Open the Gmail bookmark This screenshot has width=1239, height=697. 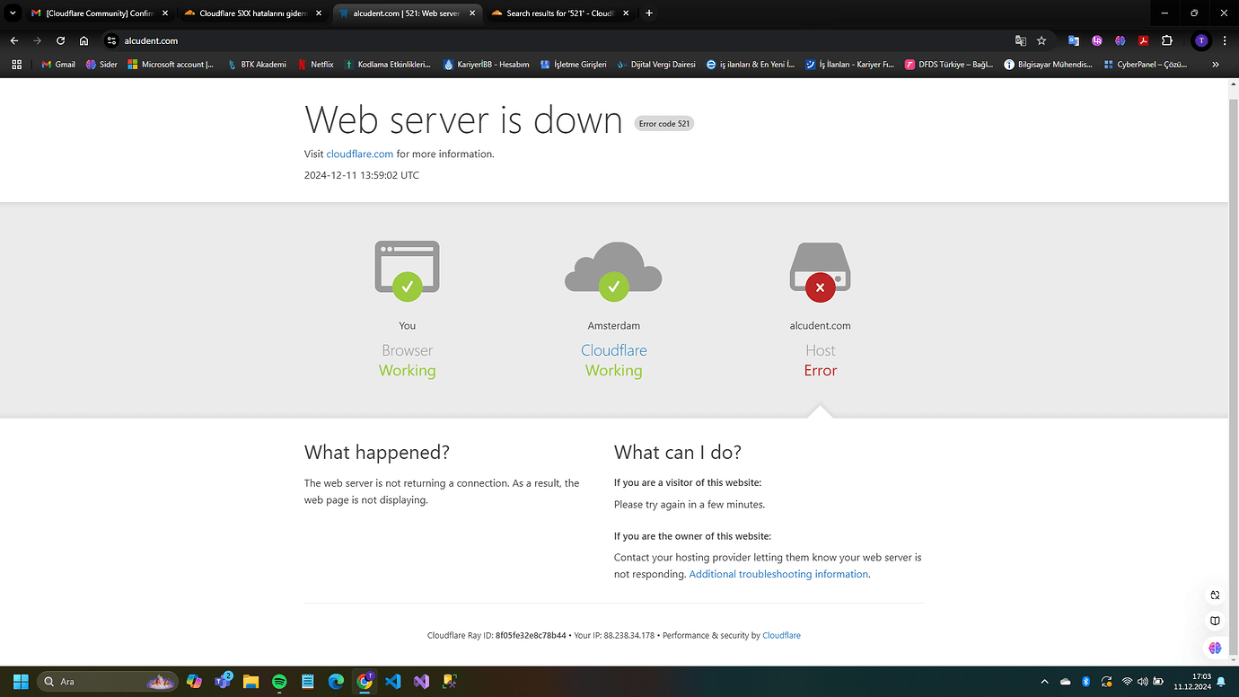[58, 65]
